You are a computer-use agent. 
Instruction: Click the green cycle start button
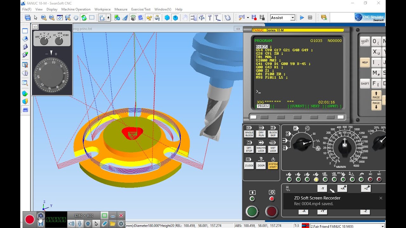pyautogui.click(x=252, y=212)
